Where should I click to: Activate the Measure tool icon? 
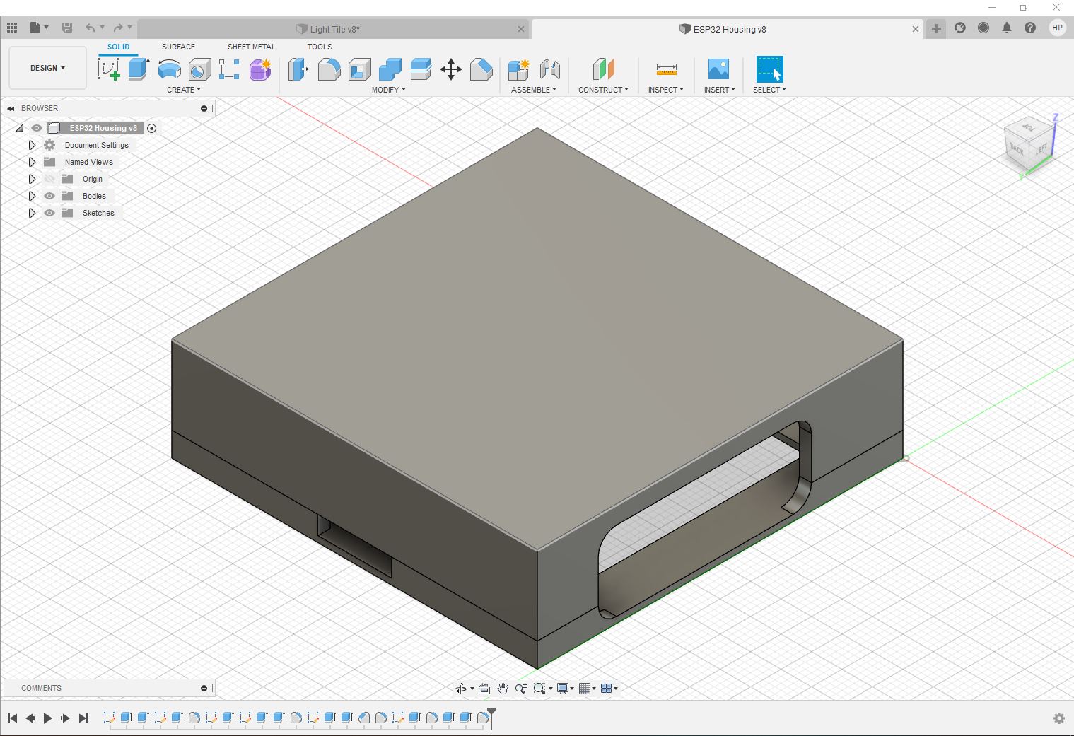666,69
